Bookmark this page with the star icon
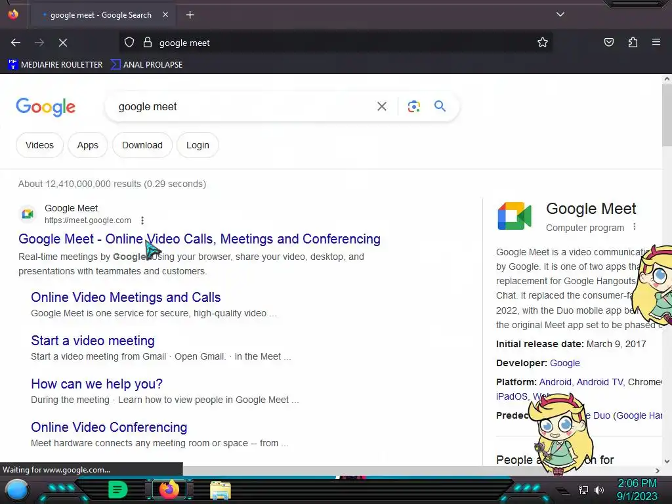 pyautogui.click(x=543, y=43)
